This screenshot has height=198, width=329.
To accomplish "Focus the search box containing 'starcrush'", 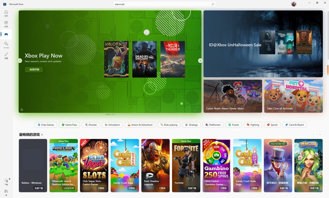I will point(164,4).
